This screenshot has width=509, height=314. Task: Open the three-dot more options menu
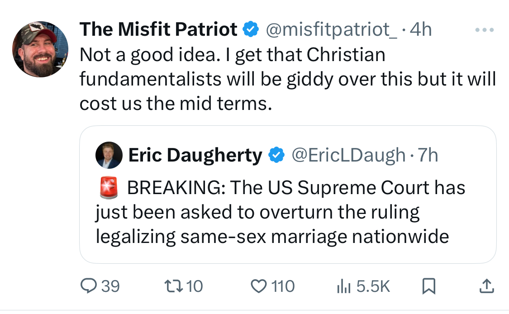[x=484, y=30]
